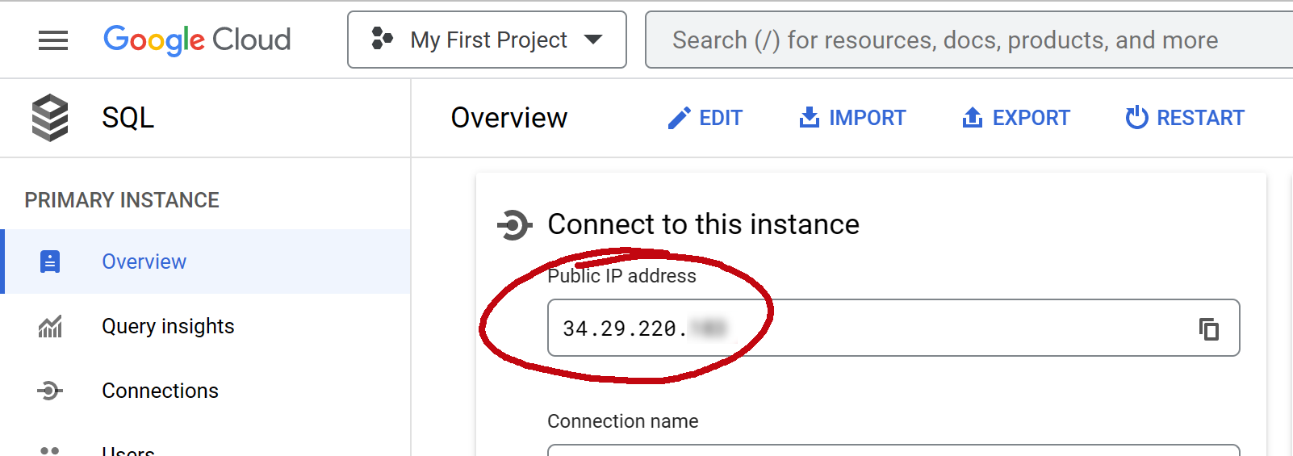
Task: Click the Google Cloud logo
Action: point(197,40)
